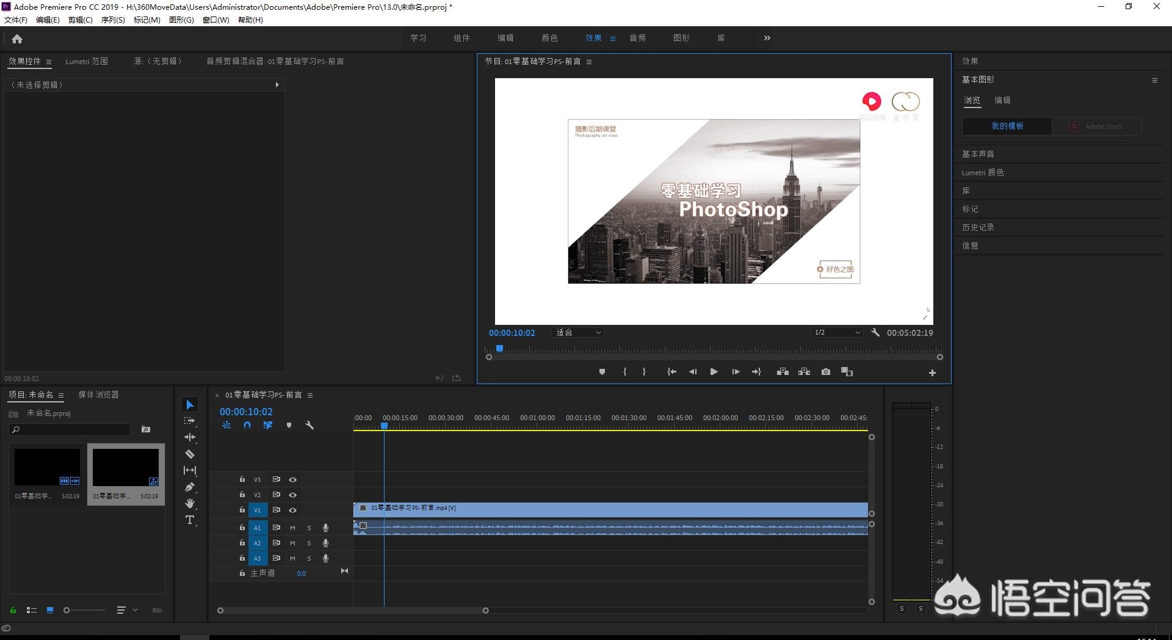The image size is (1172, 640).
Task: Click the Extract button
Action: point(804,372)
